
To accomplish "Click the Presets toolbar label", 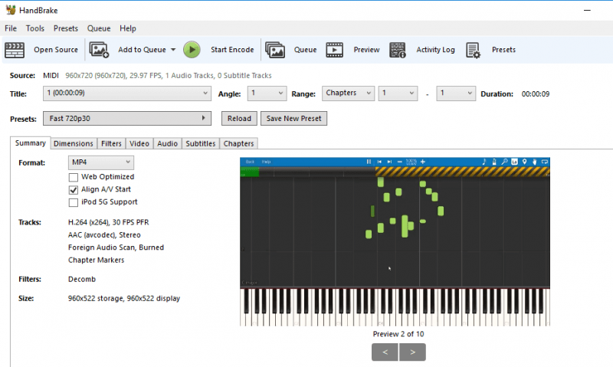I will (503, 50).
